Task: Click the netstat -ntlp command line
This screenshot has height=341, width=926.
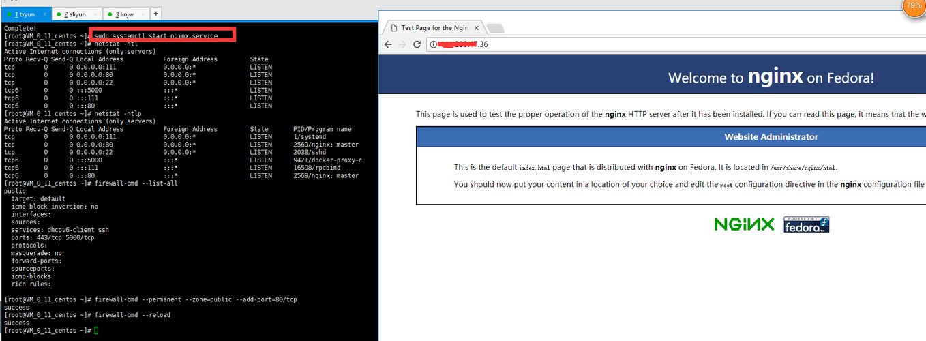Action: point(117,113)
